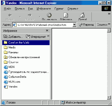Open the Ссылки favorites folder
The width and height of the screenshot is (112, 106).
click(11, 62)
